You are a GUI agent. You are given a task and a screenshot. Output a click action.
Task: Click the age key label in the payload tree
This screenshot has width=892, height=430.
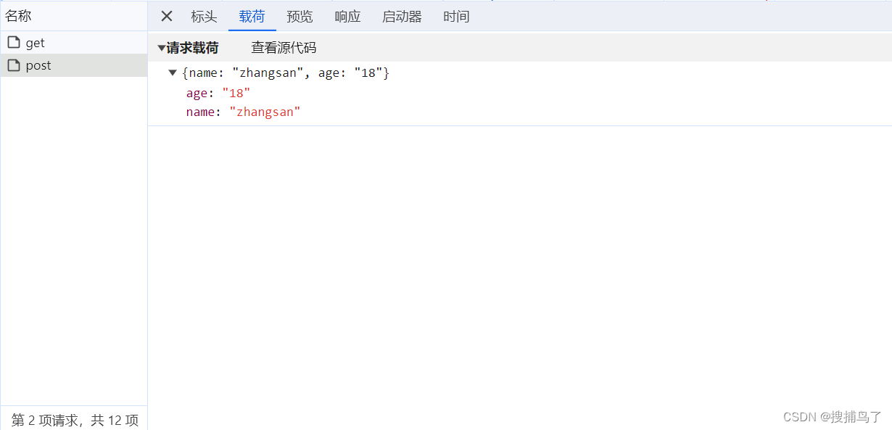197,93
